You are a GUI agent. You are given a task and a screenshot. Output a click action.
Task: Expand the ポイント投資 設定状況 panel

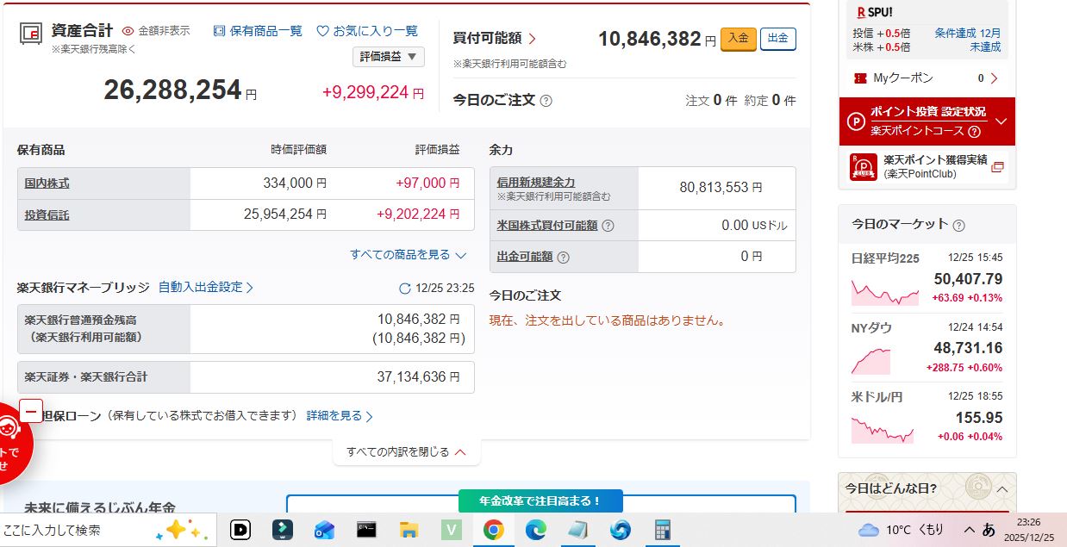[1001, 121]
